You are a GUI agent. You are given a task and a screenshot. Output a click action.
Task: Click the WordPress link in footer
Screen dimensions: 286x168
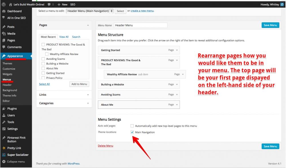click(73, 164)
